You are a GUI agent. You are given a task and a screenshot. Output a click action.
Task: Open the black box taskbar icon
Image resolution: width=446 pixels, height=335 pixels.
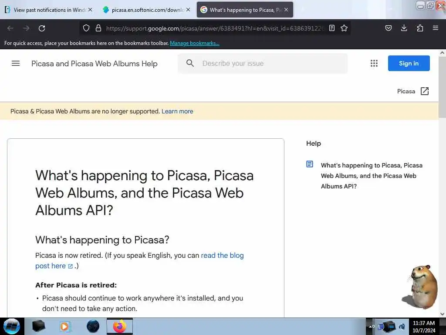point(39,326)
